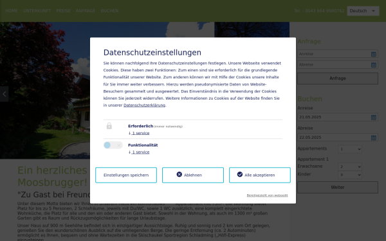Click the Anfrage Anreise input field
The height and width of the screenshot is (241, 386).
tap(338, 54)
